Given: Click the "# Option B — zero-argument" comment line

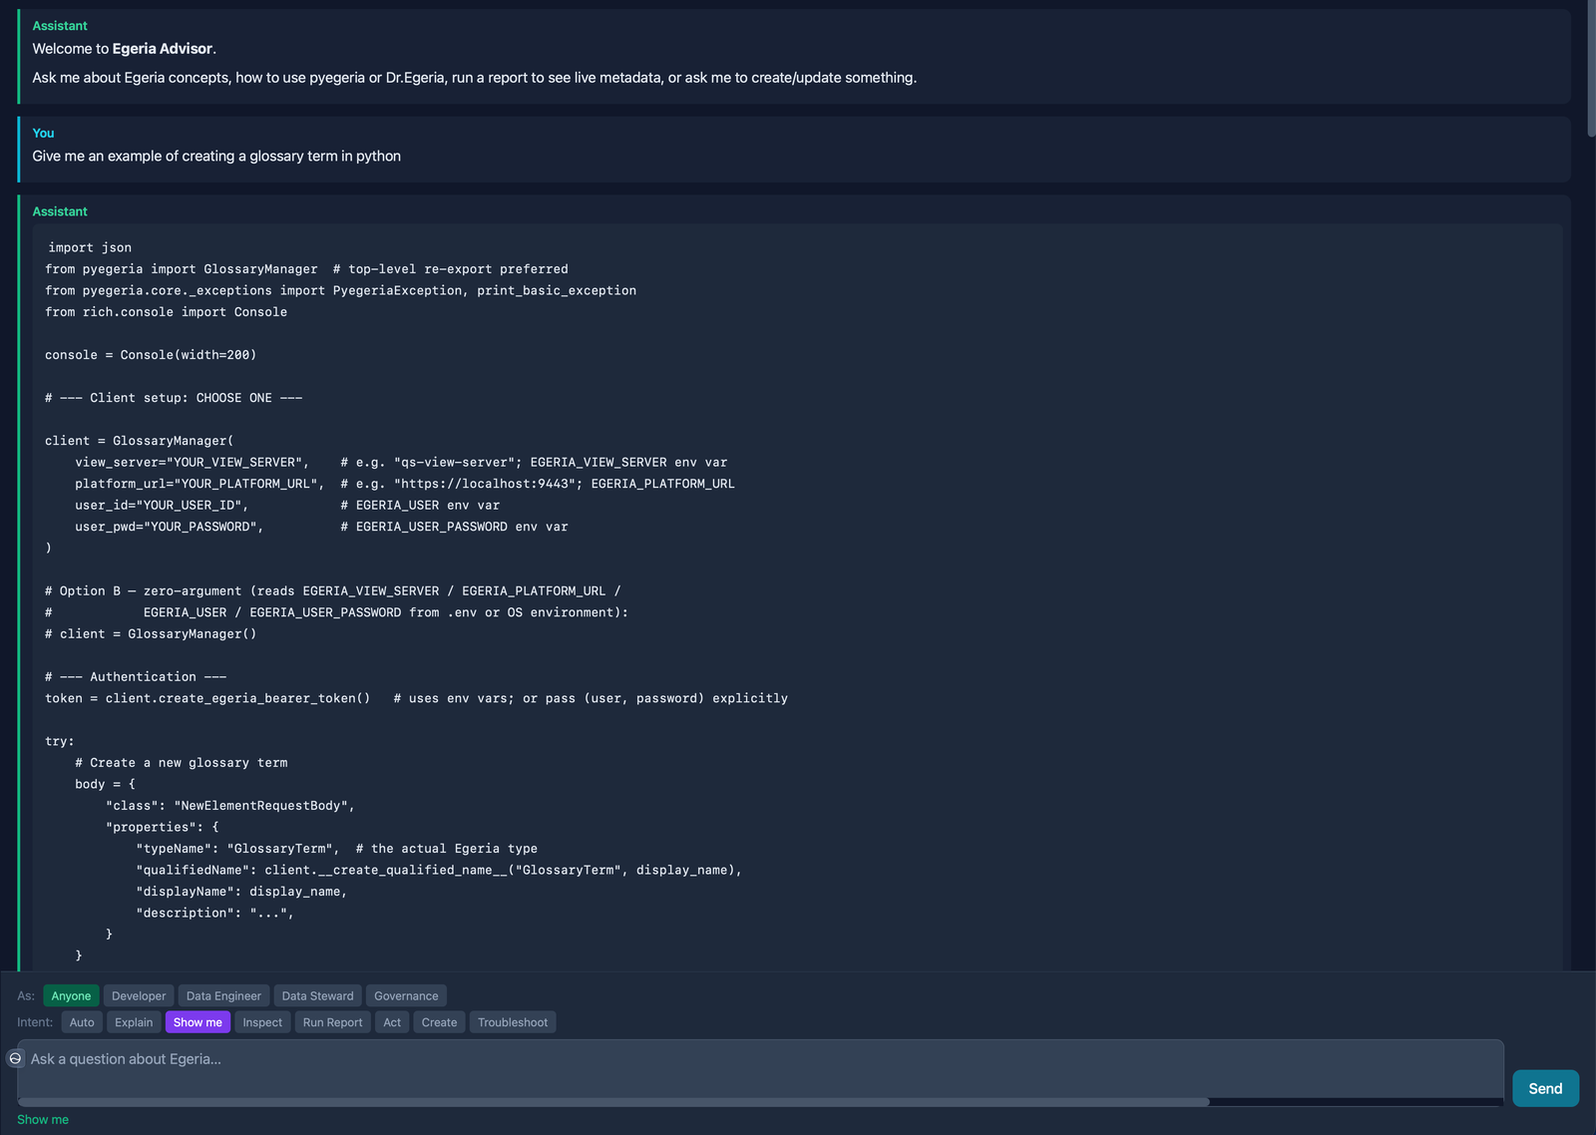Looking at the screenshot, I should point(333,590).
